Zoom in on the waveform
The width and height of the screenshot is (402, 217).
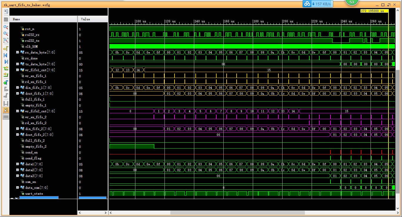pos(6,27)
